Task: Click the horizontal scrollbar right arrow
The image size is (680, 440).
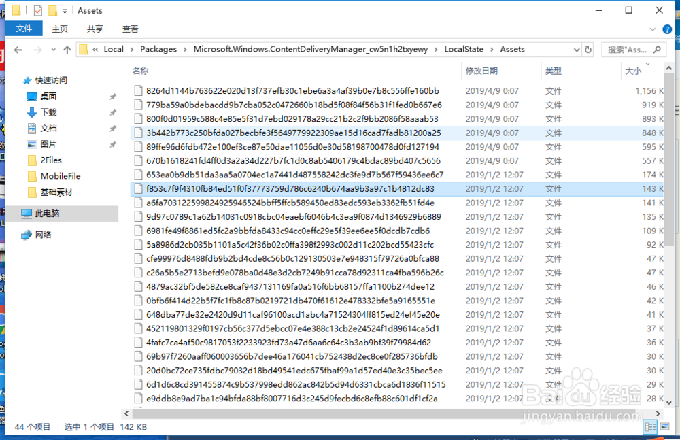Action: 658,413
